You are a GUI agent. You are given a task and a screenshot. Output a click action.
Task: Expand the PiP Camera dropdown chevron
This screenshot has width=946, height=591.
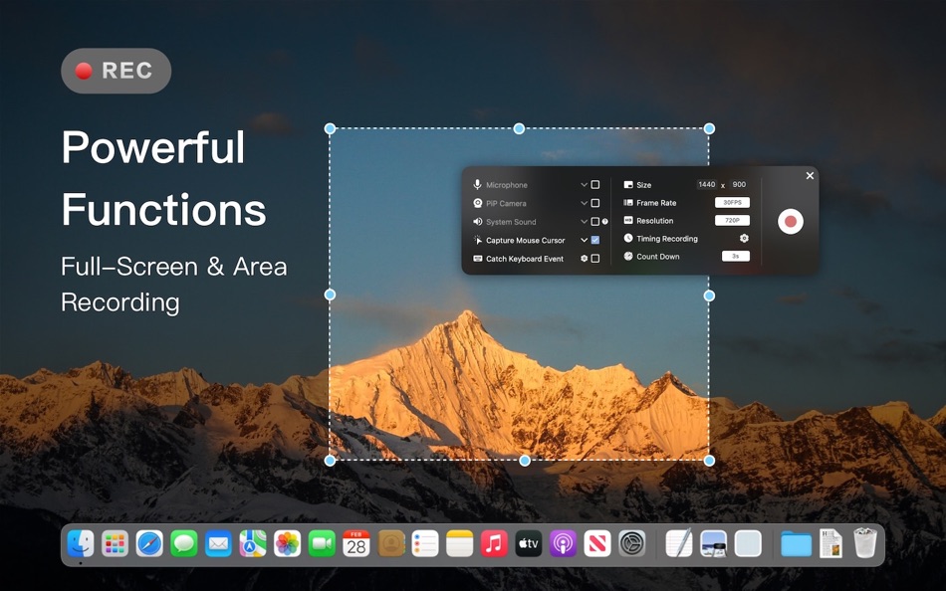click(584, 203)
